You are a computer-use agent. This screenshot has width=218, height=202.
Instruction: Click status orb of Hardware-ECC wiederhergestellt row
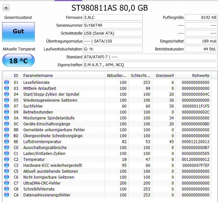(7, 165)
